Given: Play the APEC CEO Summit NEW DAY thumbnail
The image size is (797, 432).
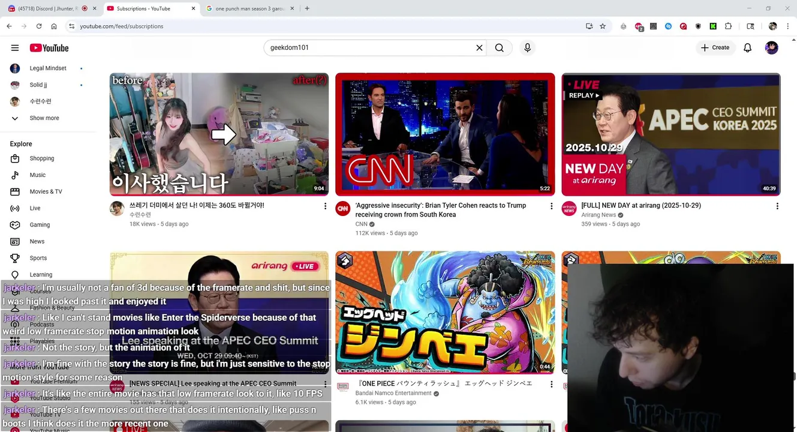Looking at the screenshot, I should pos(671,134).
